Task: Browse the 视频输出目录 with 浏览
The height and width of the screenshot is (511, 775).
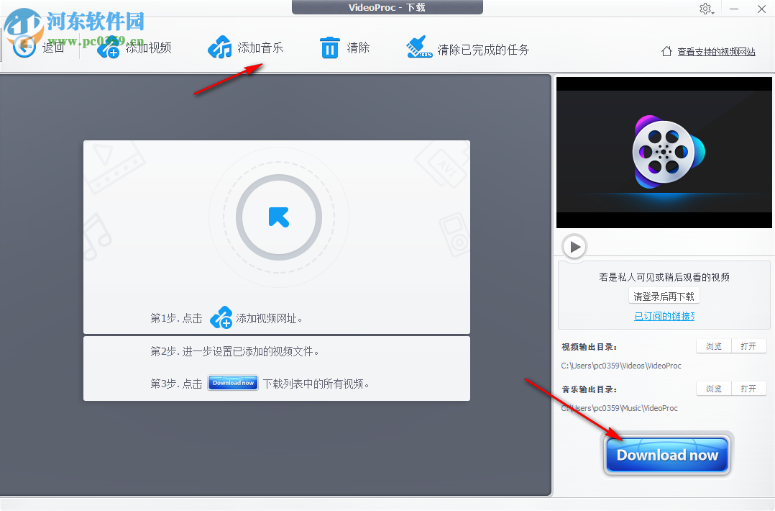Action: (x=712, y=345)
